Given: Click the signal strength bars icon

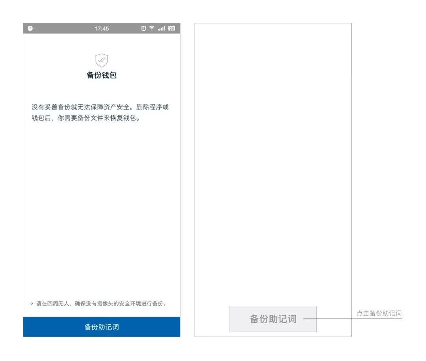Looking at the screenshot, I should (161, 28).
